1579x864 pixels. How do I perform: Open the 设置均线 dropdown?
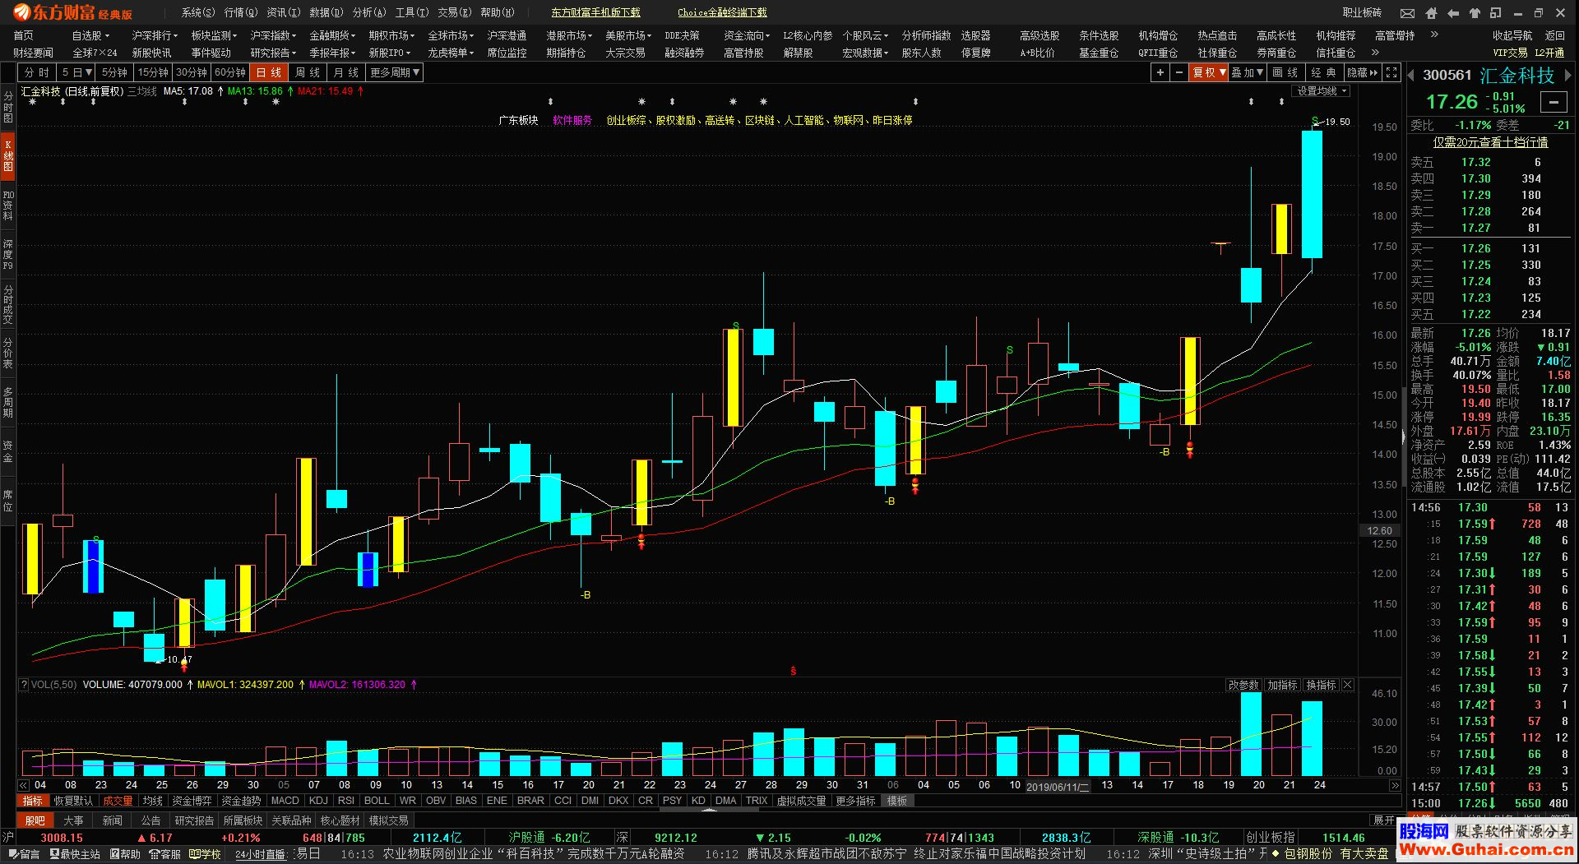click(1321, 91)
